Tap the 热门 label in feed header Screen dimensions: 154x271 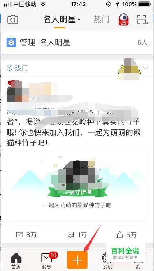(x=21, y=68)
